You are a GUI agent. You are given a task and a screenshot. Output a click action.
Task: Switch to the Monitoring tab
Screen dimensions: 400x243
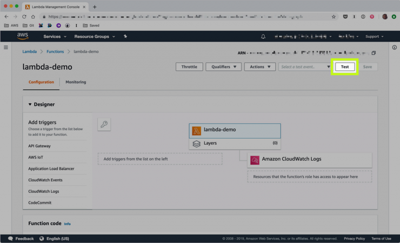[x=76, y=82]
